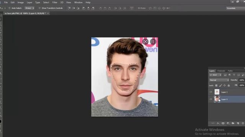Viewport: 245px width, 137px height.
Task: Open the Auto-Select Group dropdown
Action: tap(29, 8)
